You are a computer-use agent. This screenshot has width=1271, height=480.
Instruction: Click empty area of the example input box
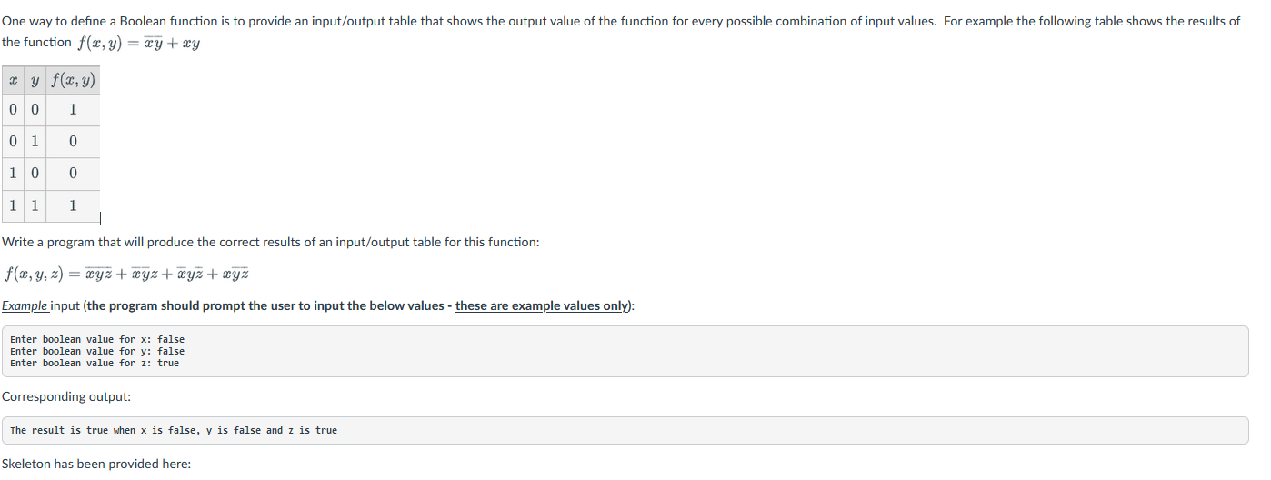[727, 351]
